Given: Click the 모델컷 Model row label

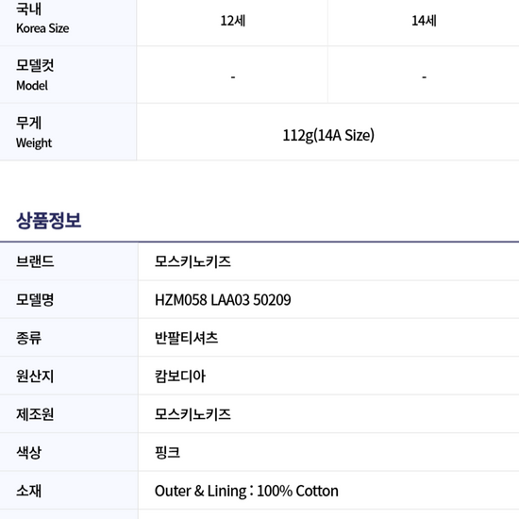Looking at the screenshot, I should (x=35, y=75).
